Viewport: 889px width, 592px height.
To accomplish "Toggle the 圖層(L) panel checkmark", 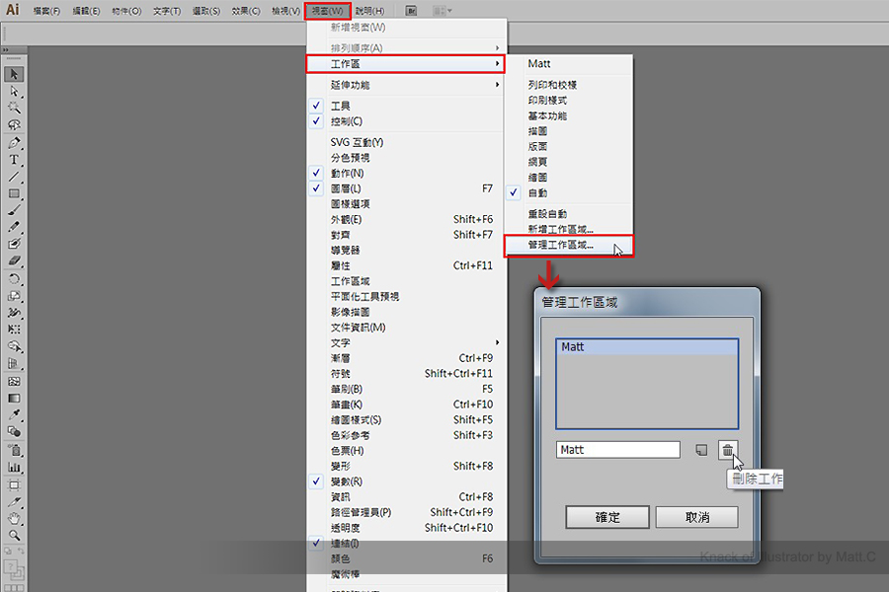I will click(346, 188).
